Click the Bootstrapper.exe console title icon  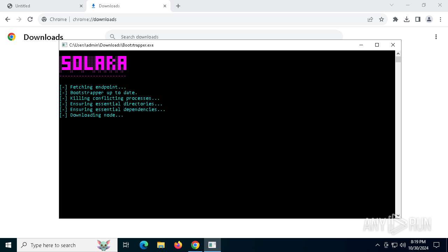click(x=64, y=45)
